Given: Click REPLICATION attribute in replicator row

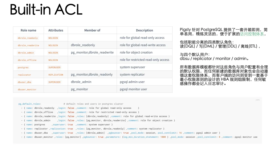Looking at the screenshot, I should [x=55, y=75].
